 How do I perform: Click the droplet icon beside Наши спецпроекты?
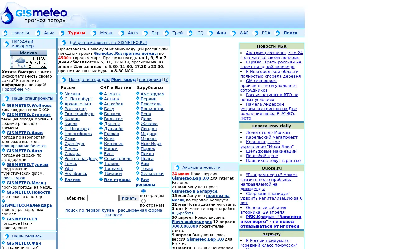pyautogui.click(x=6, y=98)
